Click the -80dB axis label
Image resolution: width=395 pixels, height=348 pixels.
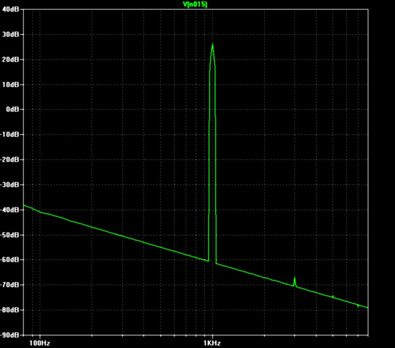[10, 310]
